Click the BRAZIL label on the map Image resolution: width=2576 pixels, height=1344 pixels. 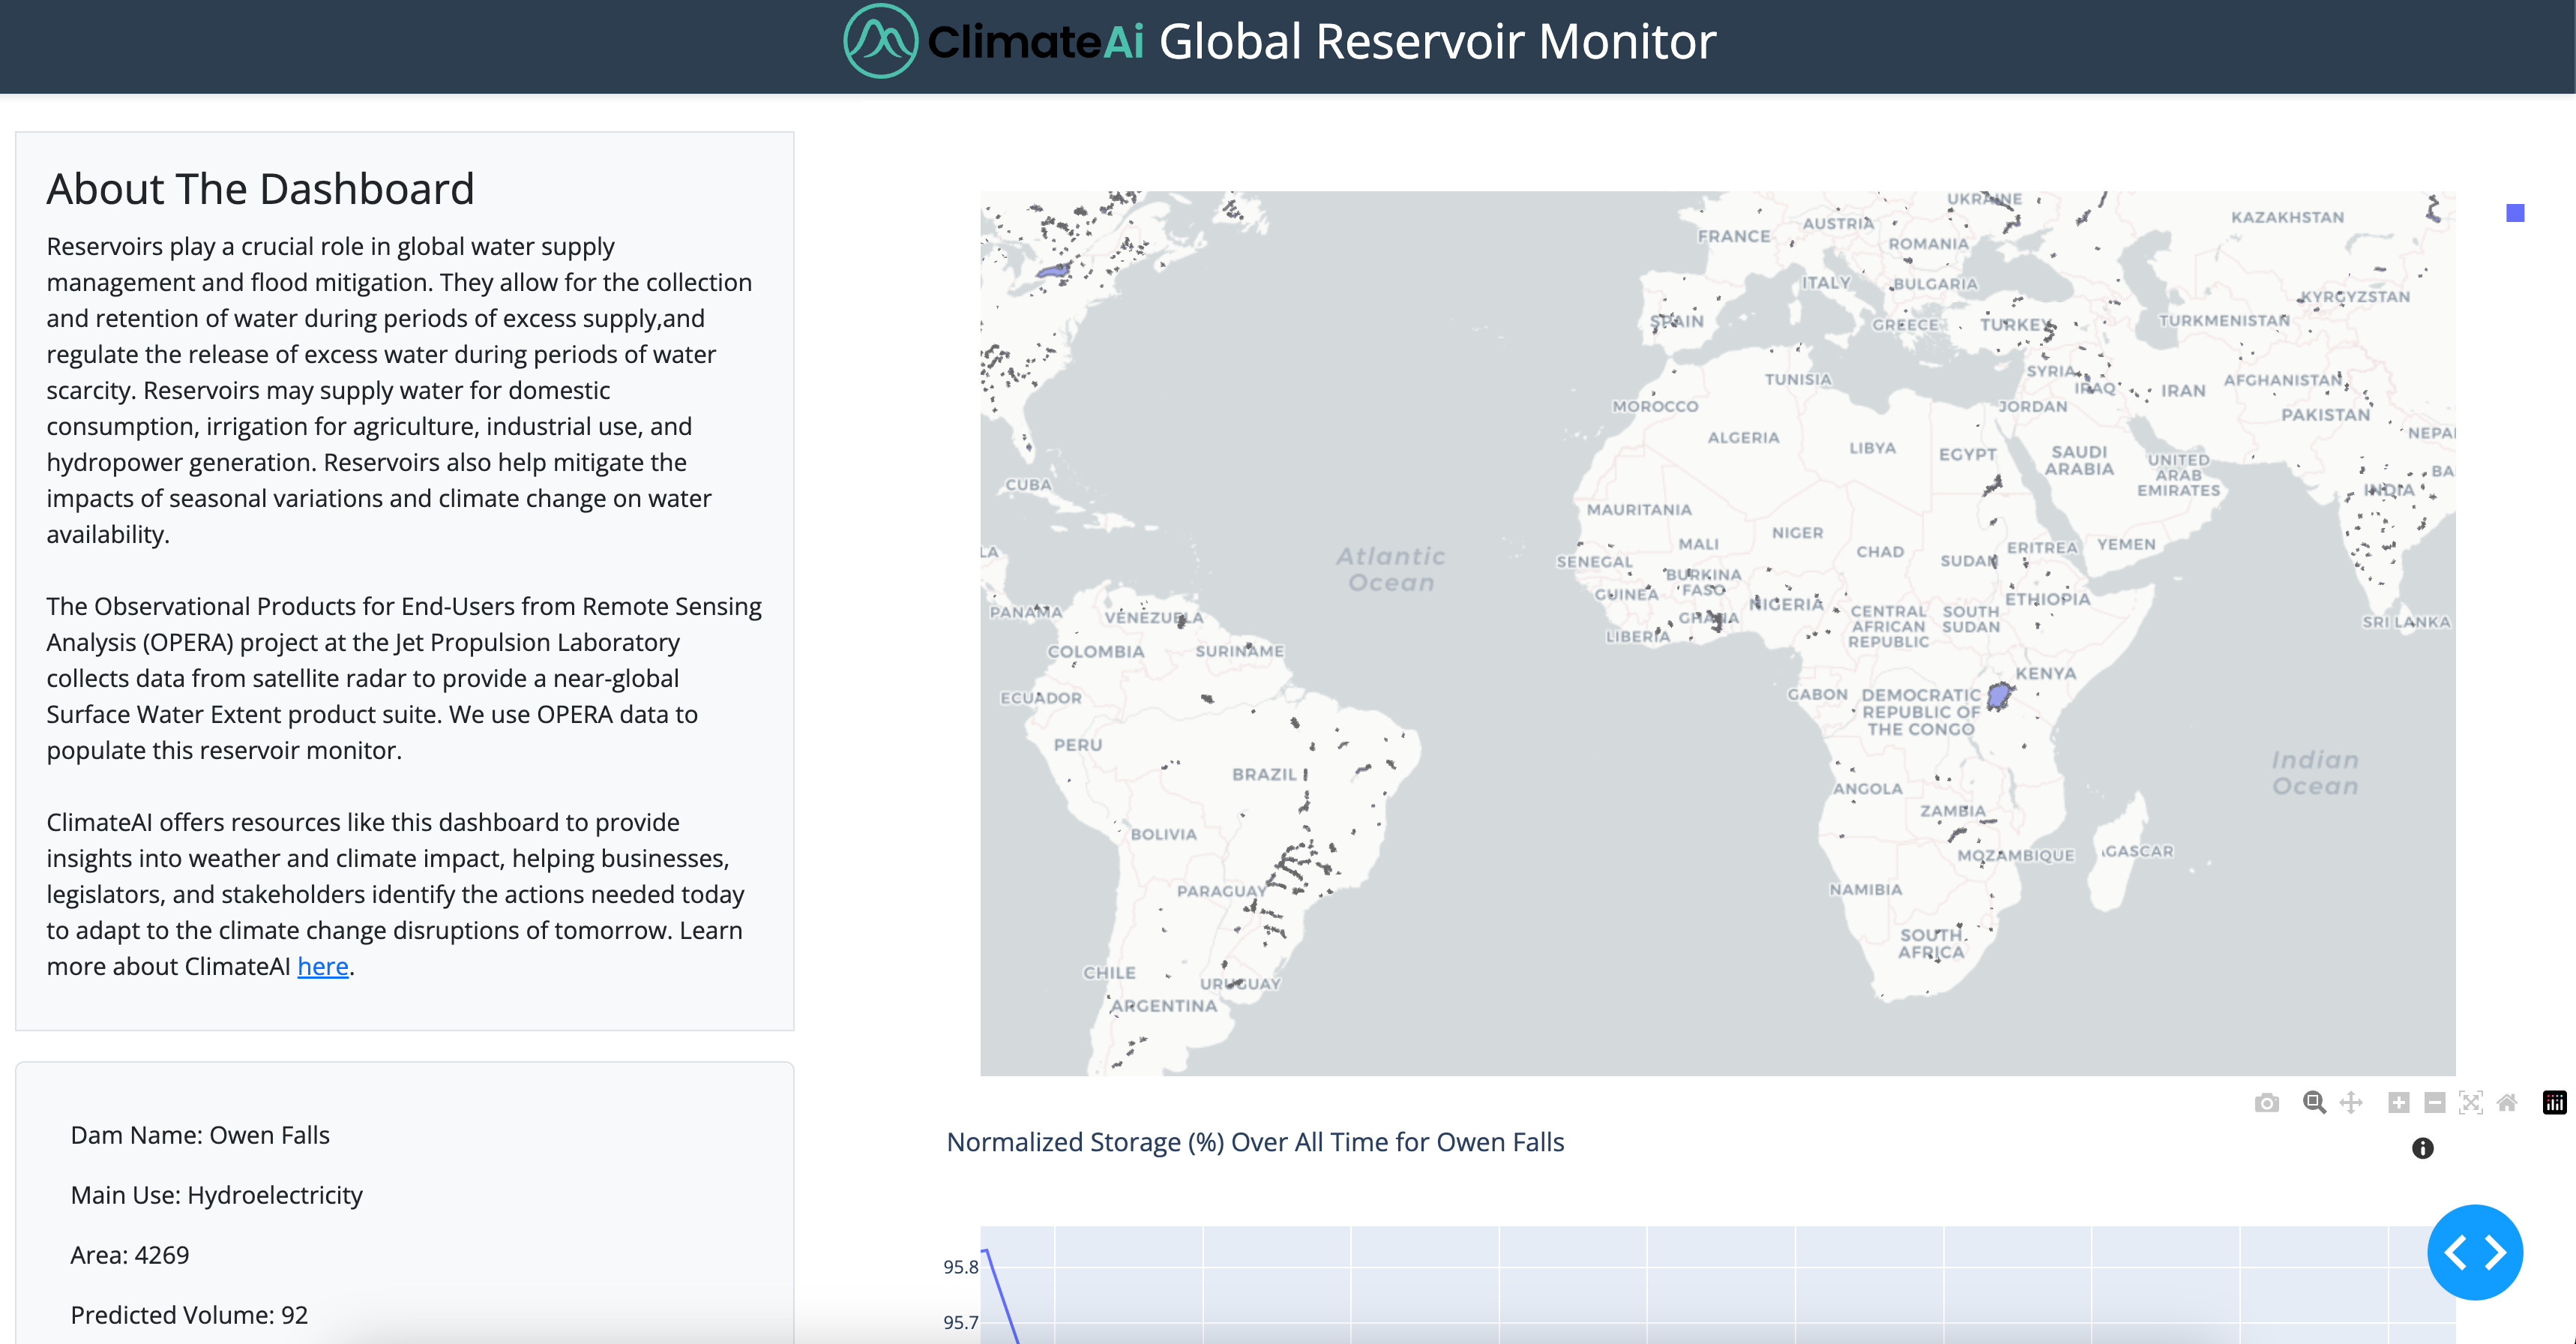coord(1264,775)
